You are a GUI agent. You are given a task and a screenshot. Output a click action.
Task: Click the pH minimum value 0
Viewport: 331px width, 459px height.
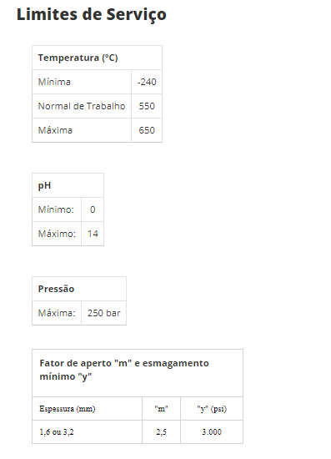pyautogui.click(x=93, y=209)
